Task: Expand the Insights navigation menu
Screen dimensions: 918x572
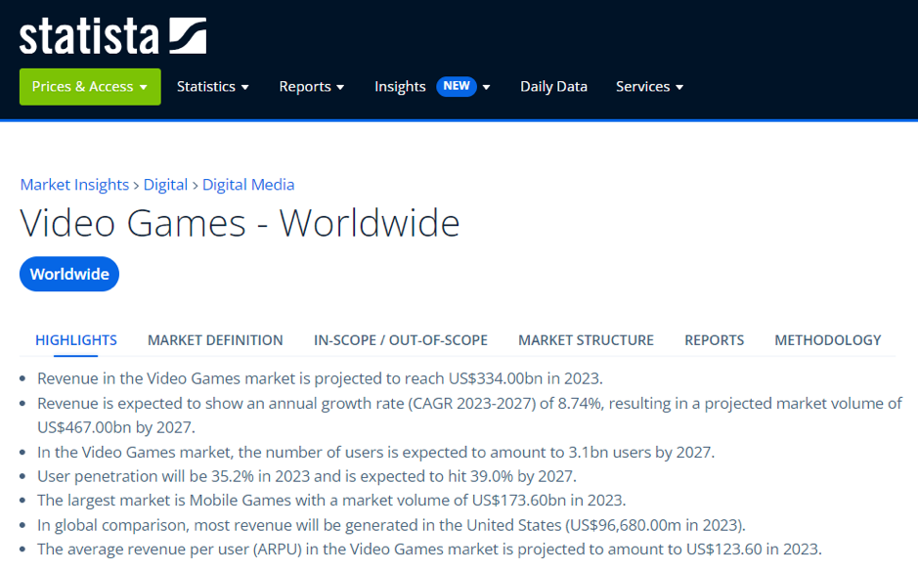Action: tap(401, 87)
